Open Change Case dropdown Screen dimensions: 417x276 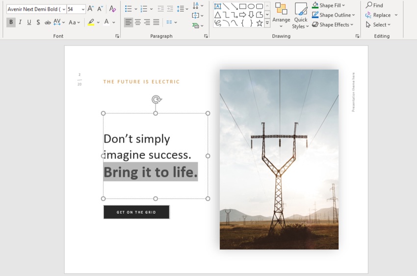tap(74, 23)
